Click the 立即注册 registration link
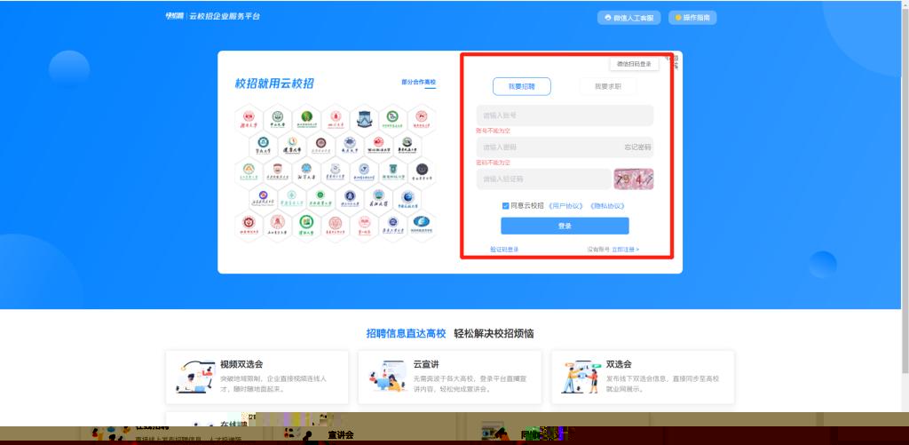 [625, 250]
